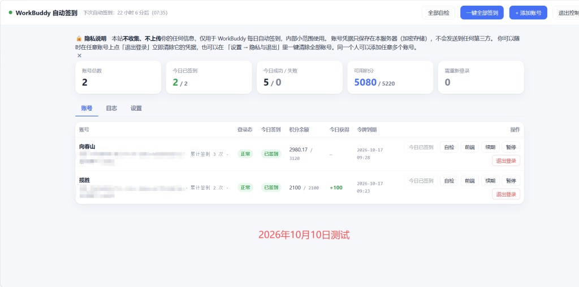Click 今日已签到 button in 向春山 row
579x287 pixels.
coord(421,147)
